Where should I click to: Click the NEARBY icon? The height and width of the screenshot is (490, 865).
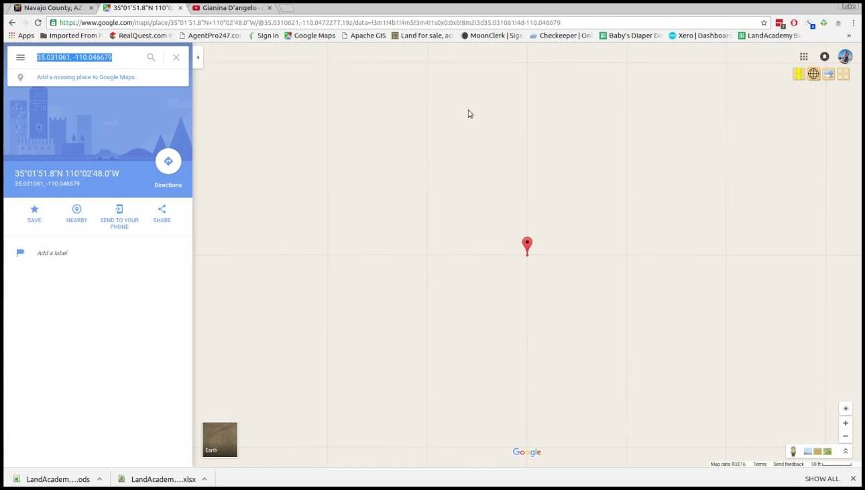click(x=76, y=209)
